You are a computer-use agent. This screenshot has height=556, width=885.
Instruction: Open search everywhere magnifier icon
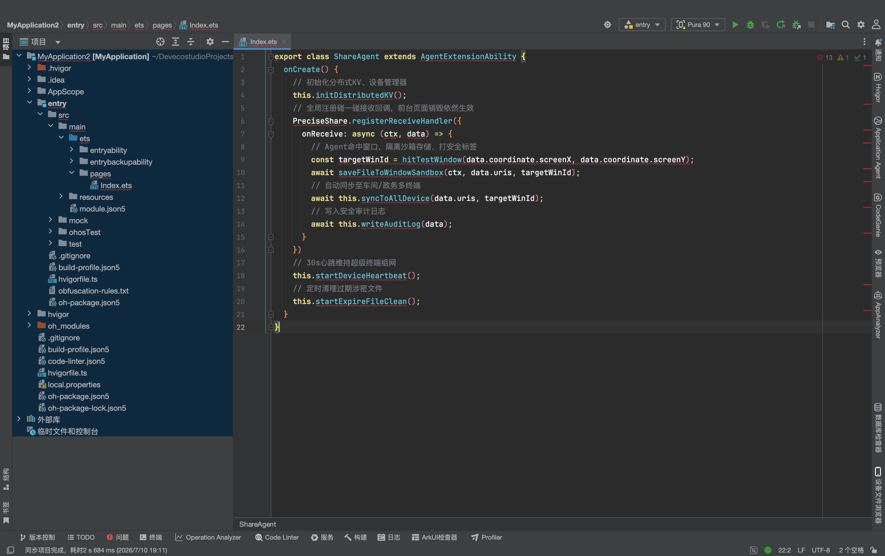pyautogui.click(x=846, y=25)
